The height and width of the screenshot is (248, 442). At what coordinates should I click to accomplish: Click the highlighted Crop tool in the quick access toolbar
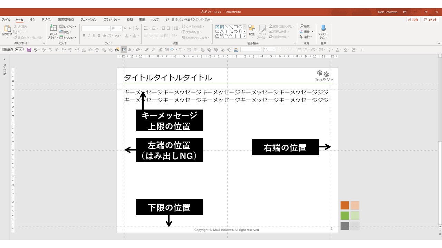(124, 50)
